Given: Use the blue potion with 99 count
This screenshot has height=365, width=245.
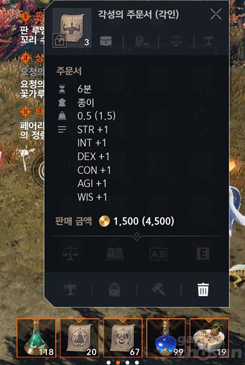Looking at the screenshot, I should [166, 338].
